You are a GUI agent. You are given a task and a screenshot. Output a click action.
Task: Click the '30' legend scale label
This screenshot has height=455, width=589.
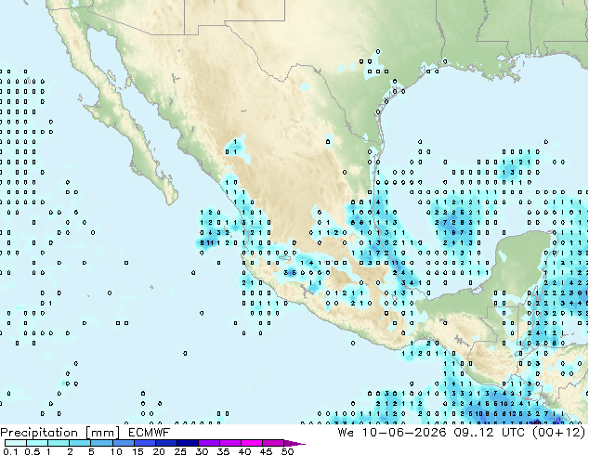click(202, 451)
